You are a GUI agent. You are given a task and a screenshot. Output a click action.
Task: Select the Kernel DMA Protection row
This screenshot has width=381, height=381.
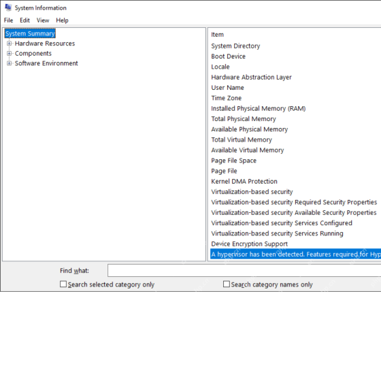pos(295,181)
